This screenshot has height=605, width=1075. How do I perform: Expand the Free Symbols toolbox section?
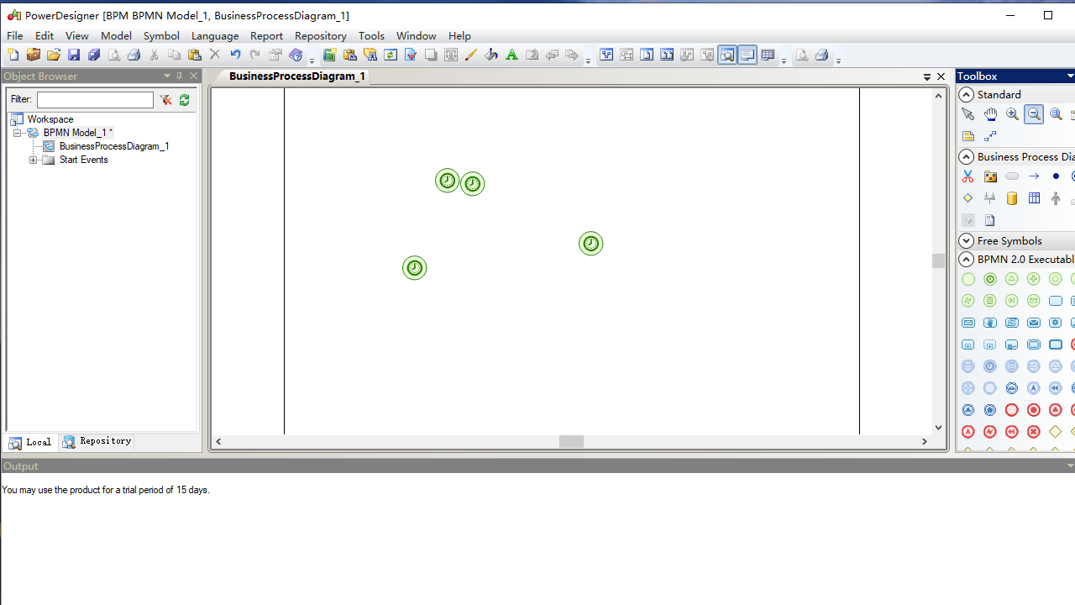point(966,241)
